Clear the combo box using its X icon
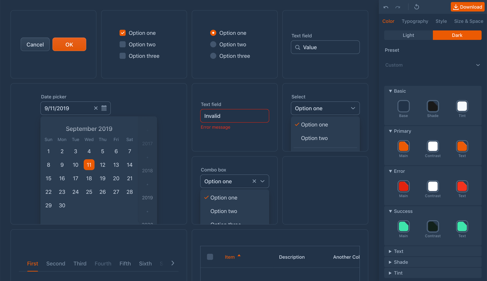 254,181
